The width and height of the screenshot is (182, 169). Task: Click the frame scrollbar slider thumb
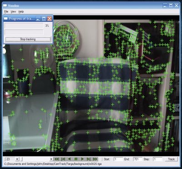tap(21, 159)
